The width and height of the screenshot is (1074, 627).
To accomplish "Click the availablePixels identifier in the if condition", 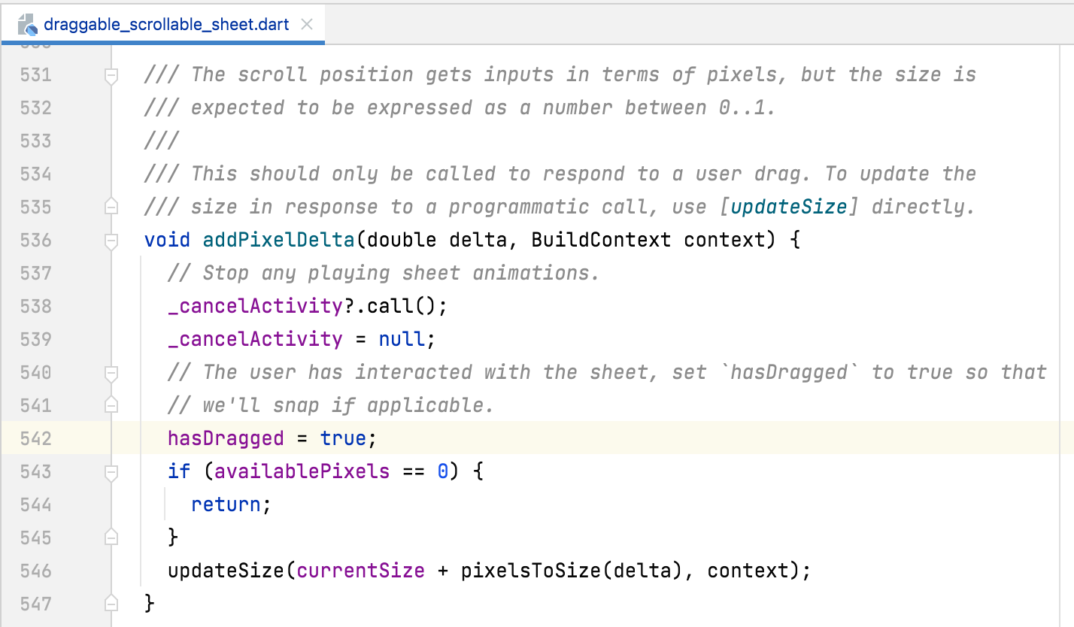I will 301,471.
